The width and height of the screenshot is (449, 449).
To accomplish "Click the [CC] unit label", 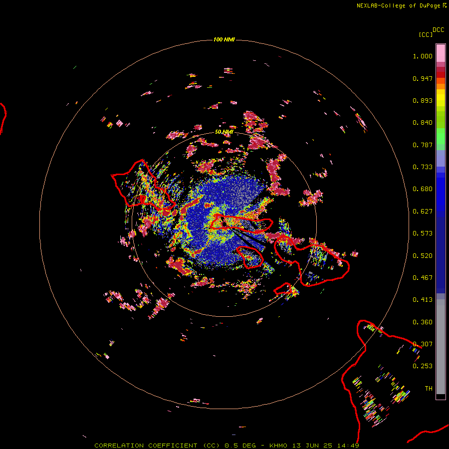I will (426, 34).
